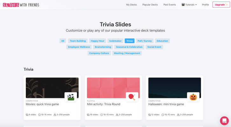Open the chat support bubble icon

click(224, 121)
